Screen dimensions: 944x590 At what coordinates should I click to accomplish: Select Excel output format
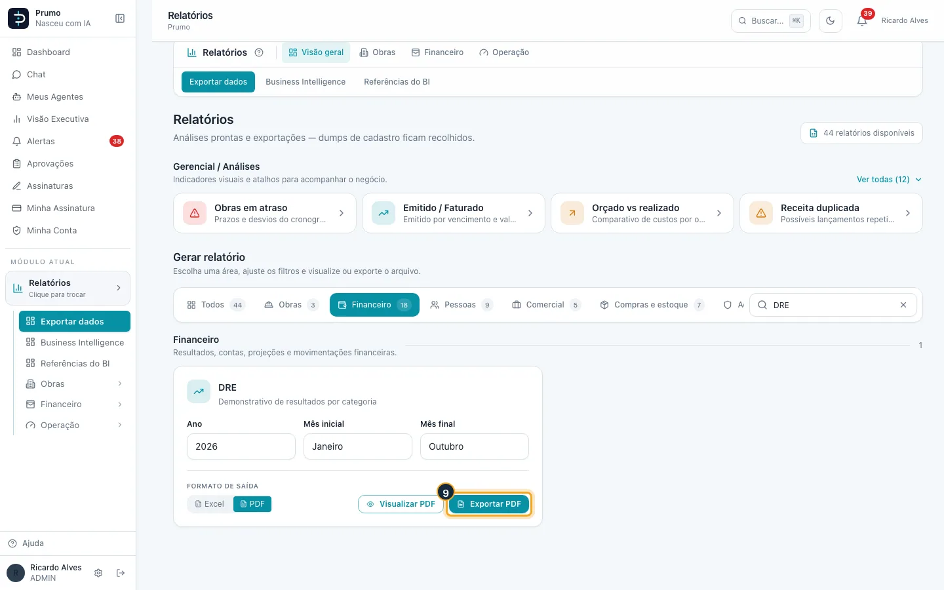(210, 504)
